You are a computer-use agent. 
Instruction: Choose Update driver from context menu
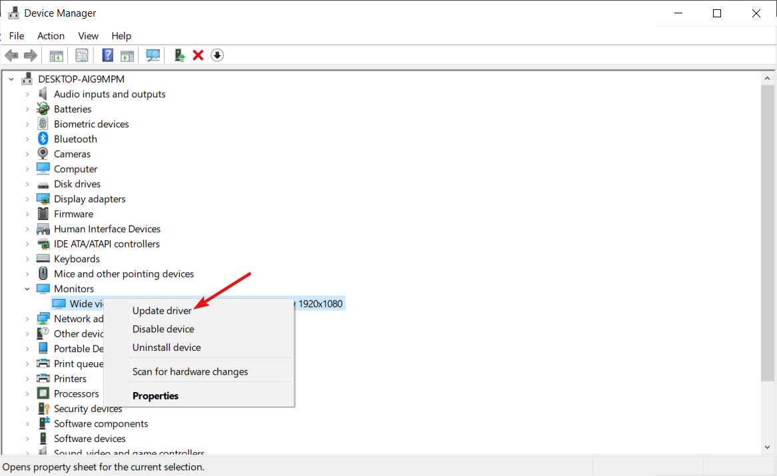(199, 311)
